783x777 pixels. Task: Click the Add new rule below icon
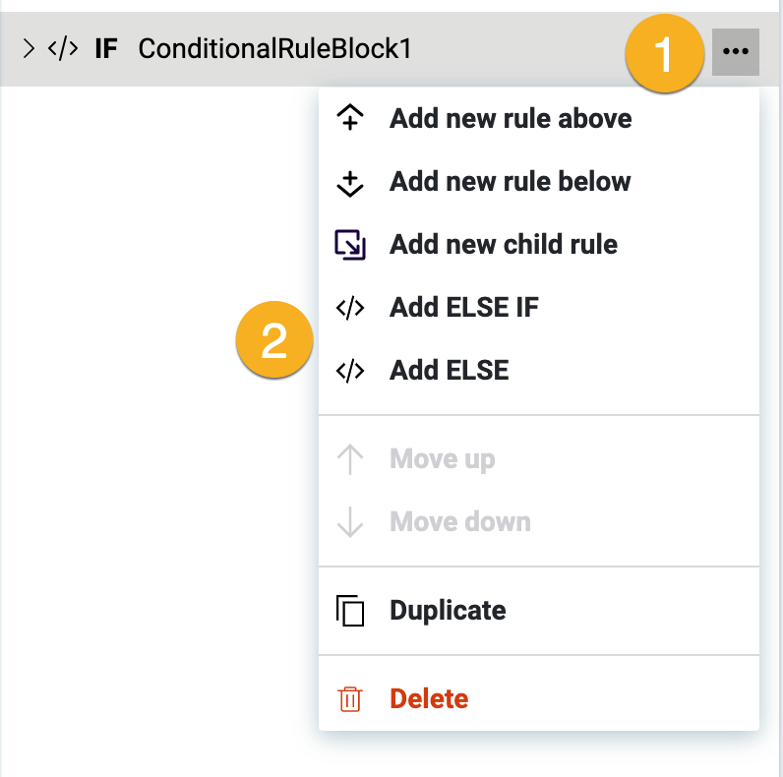(350, 183)
